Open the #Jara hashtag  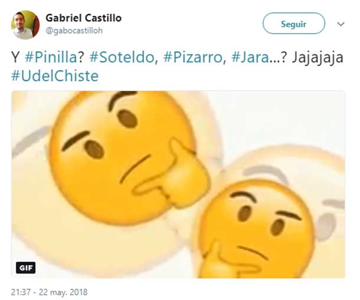click(x=250, y=57)
